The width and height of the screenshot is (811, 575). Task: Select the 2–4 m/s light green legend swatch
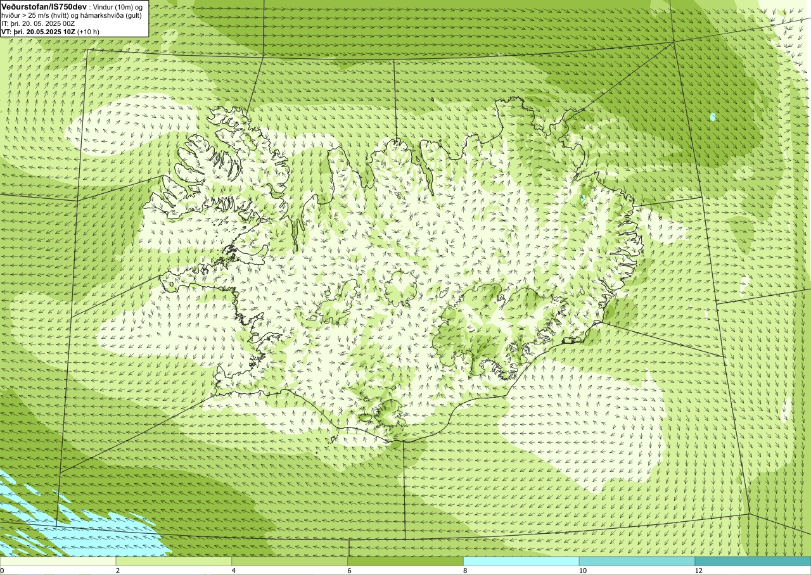click(x=174, y=561)
